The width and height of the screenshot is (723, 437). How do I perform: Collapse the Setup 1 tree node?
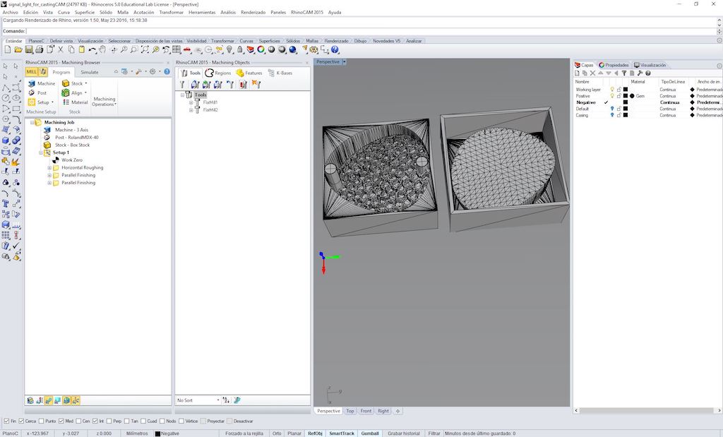point(40,152)
